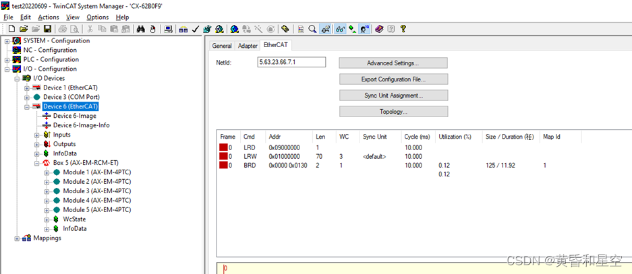Click the Advanced Settings... button

(x=393, y=63)
